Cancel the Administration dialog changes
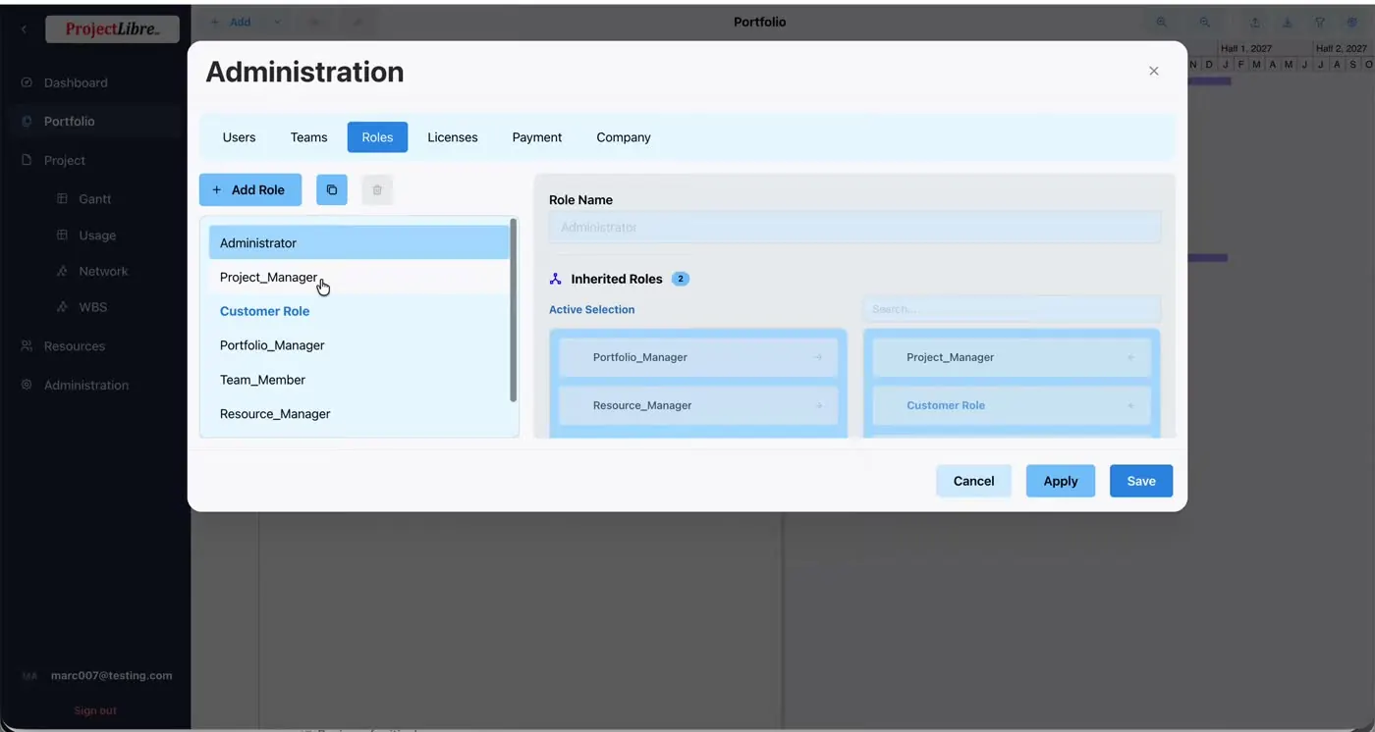The image size is (1375, 732). click(x=973, y=481)
